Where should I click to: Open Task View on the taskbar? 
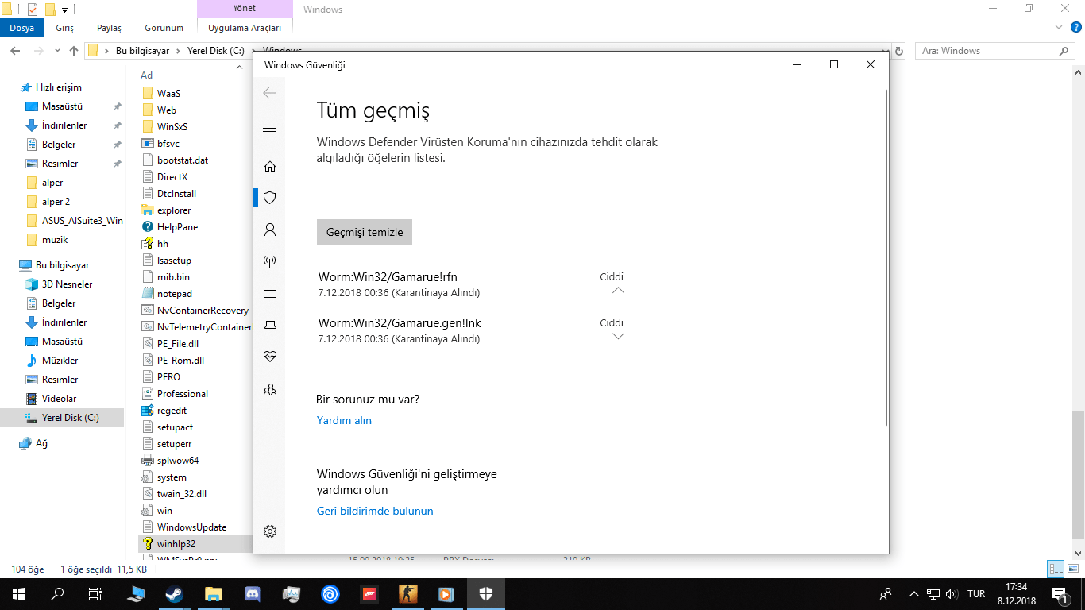click(x=95, y=594)
